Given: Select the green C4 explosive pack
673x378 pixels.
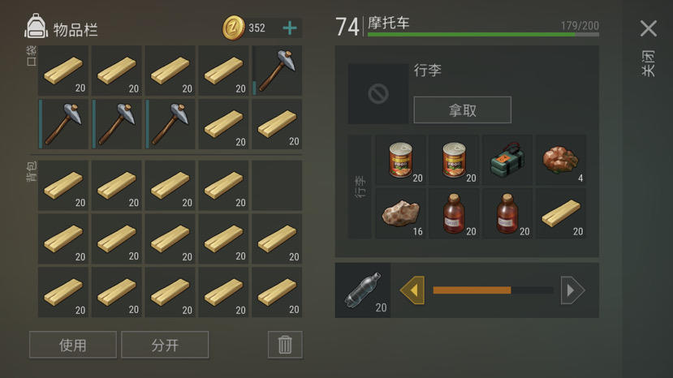Looking at the screenshot, I should [507, 160].
